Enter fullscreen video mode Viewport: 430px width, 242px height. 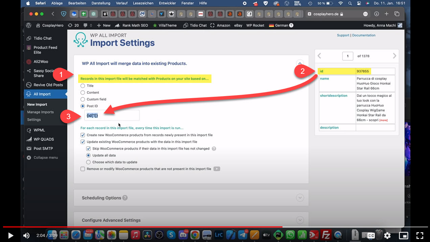pos(420,236)
